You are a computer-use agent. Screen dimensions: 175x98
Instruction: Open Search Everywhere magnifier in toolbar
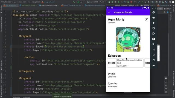[x=170, y=2]
